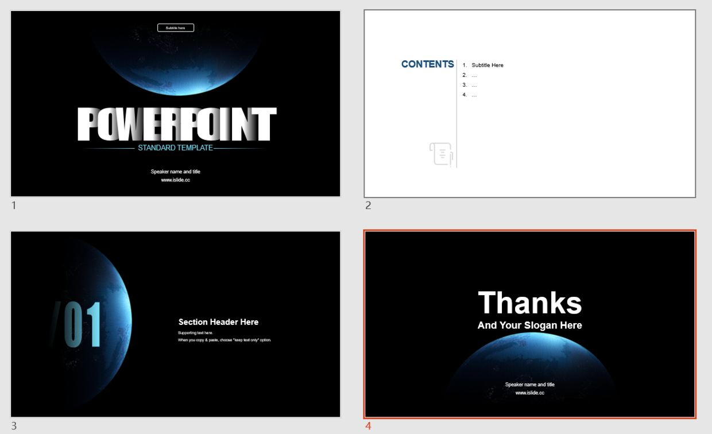Select slide 1 POWERPOINT title thumbnail
The width and height of the screenshot is (712, 434).
click(176, 104)
